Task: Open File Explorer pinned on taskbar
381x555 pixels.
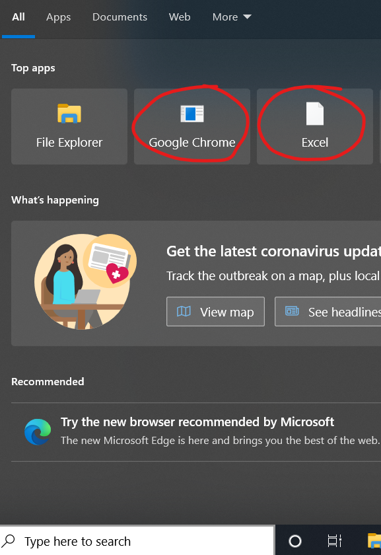Action: 374,541
